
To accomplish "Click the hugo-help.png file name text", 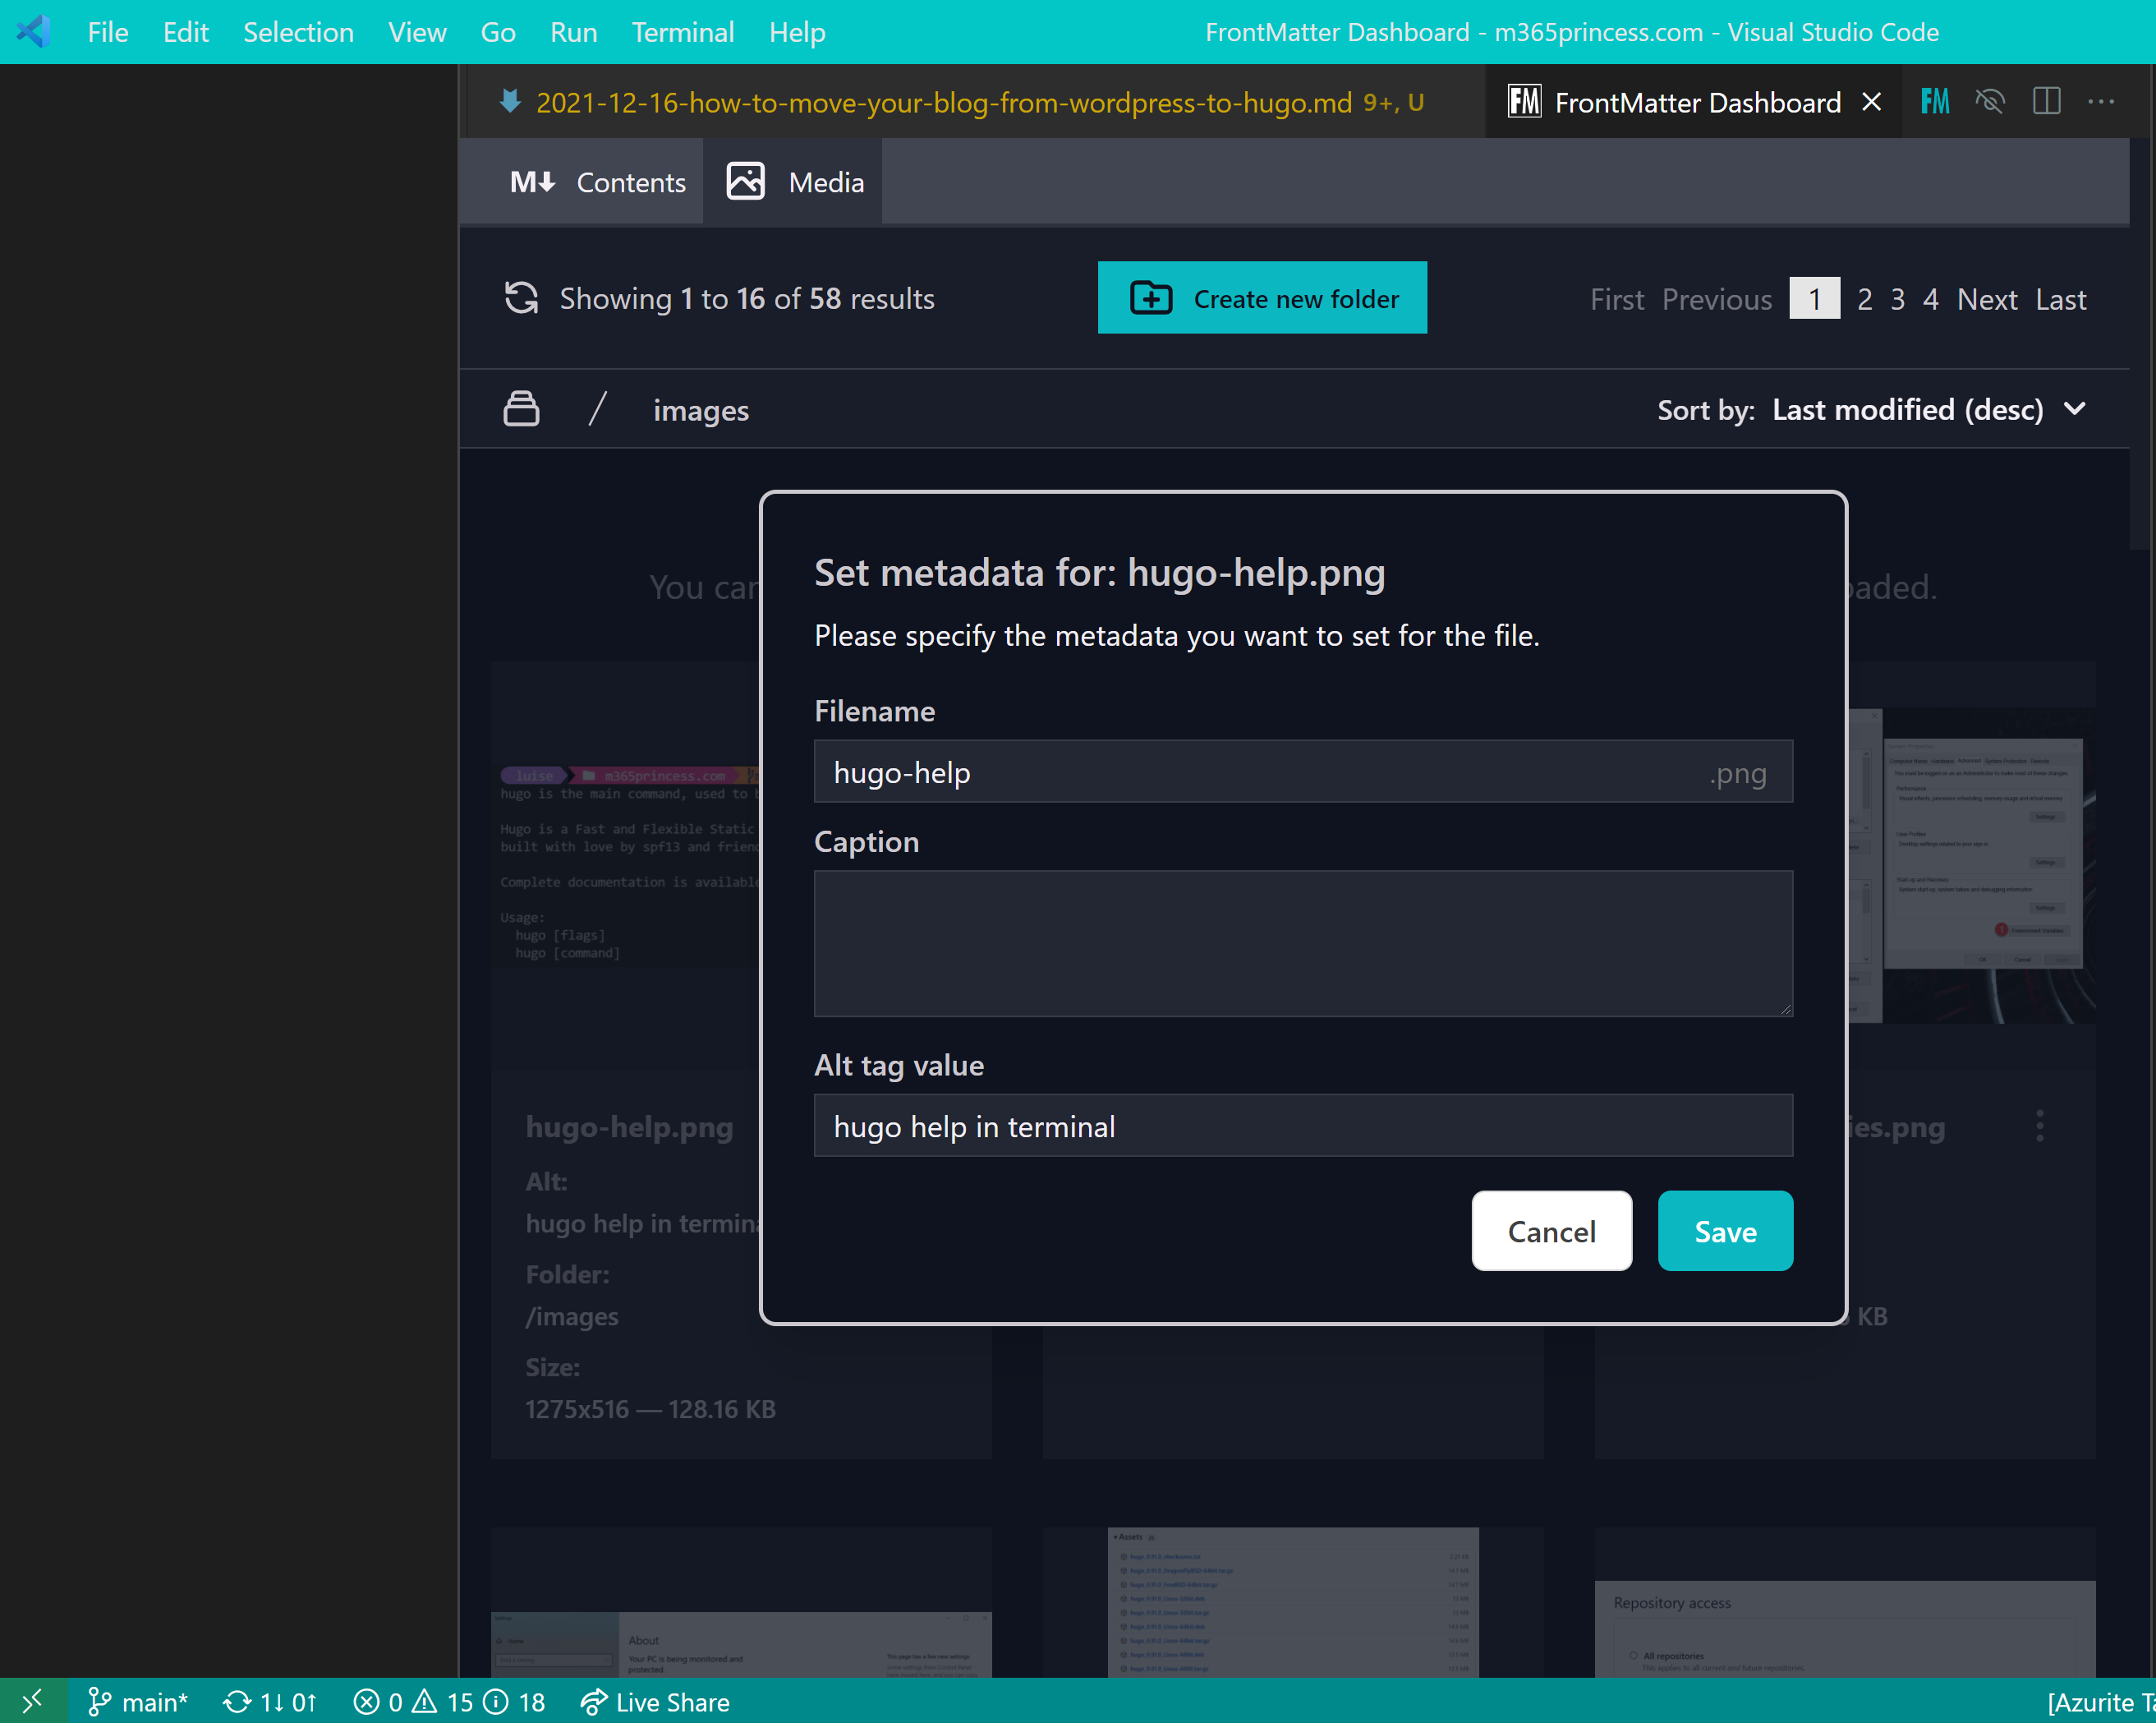I will [629, 1126].
